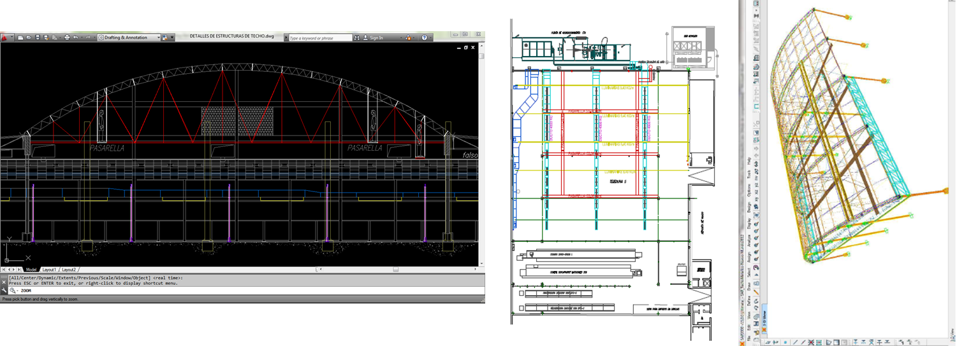Switch to the Layout1 tab
The height and width of the screenshot is (346, 957).
[49, 270]
